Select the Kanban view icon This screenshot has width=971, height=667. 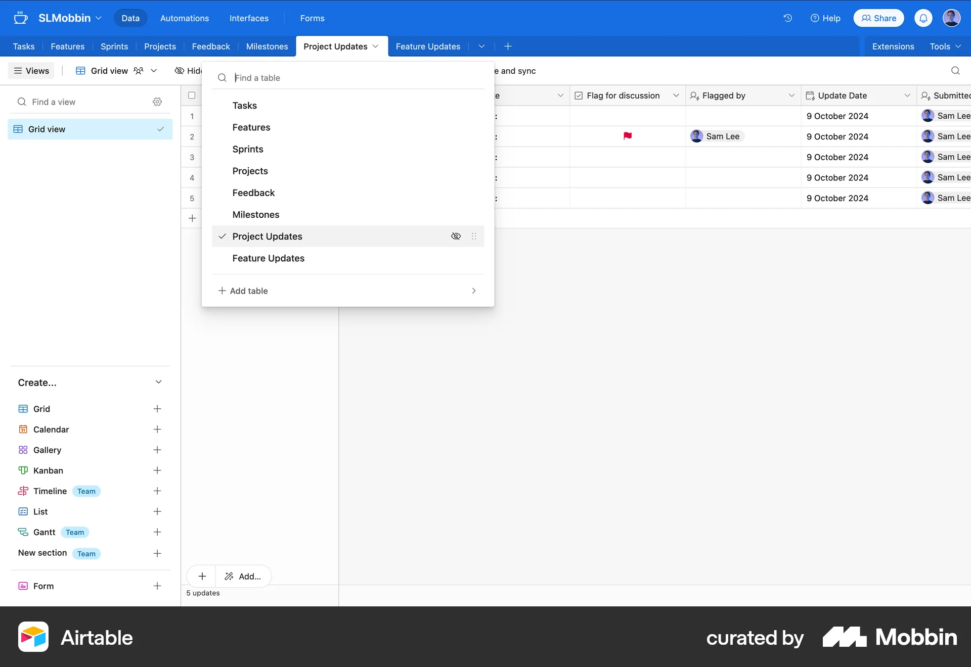23,470
